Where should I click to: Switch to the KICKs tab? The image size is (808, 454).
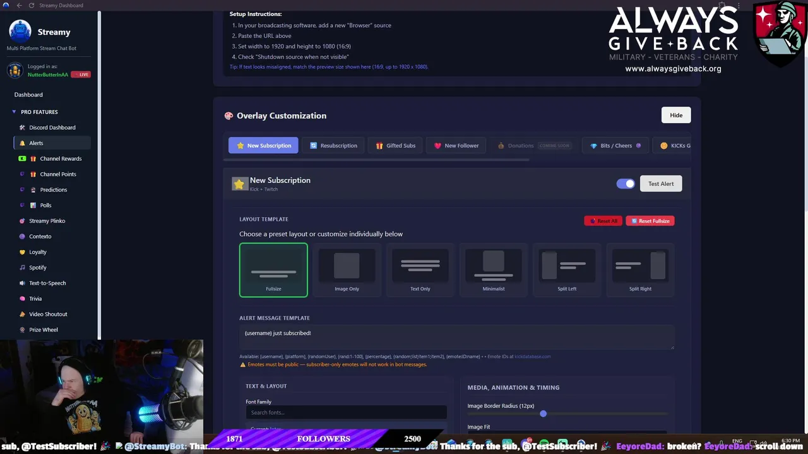[672, 146]
